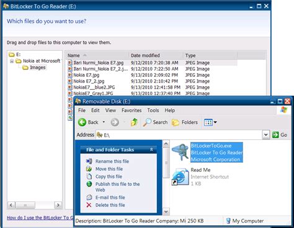This screenshot has height=228, width=294.
Task: Toggle the Folders pane button
Action: pyautogui.click(x=185, y=122)
